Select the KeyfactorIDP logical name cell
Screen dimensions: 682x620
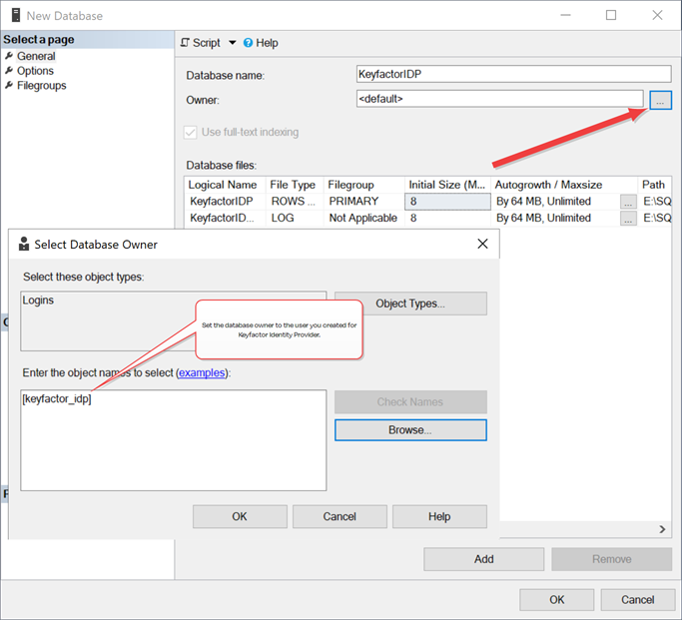coord(225,202)
